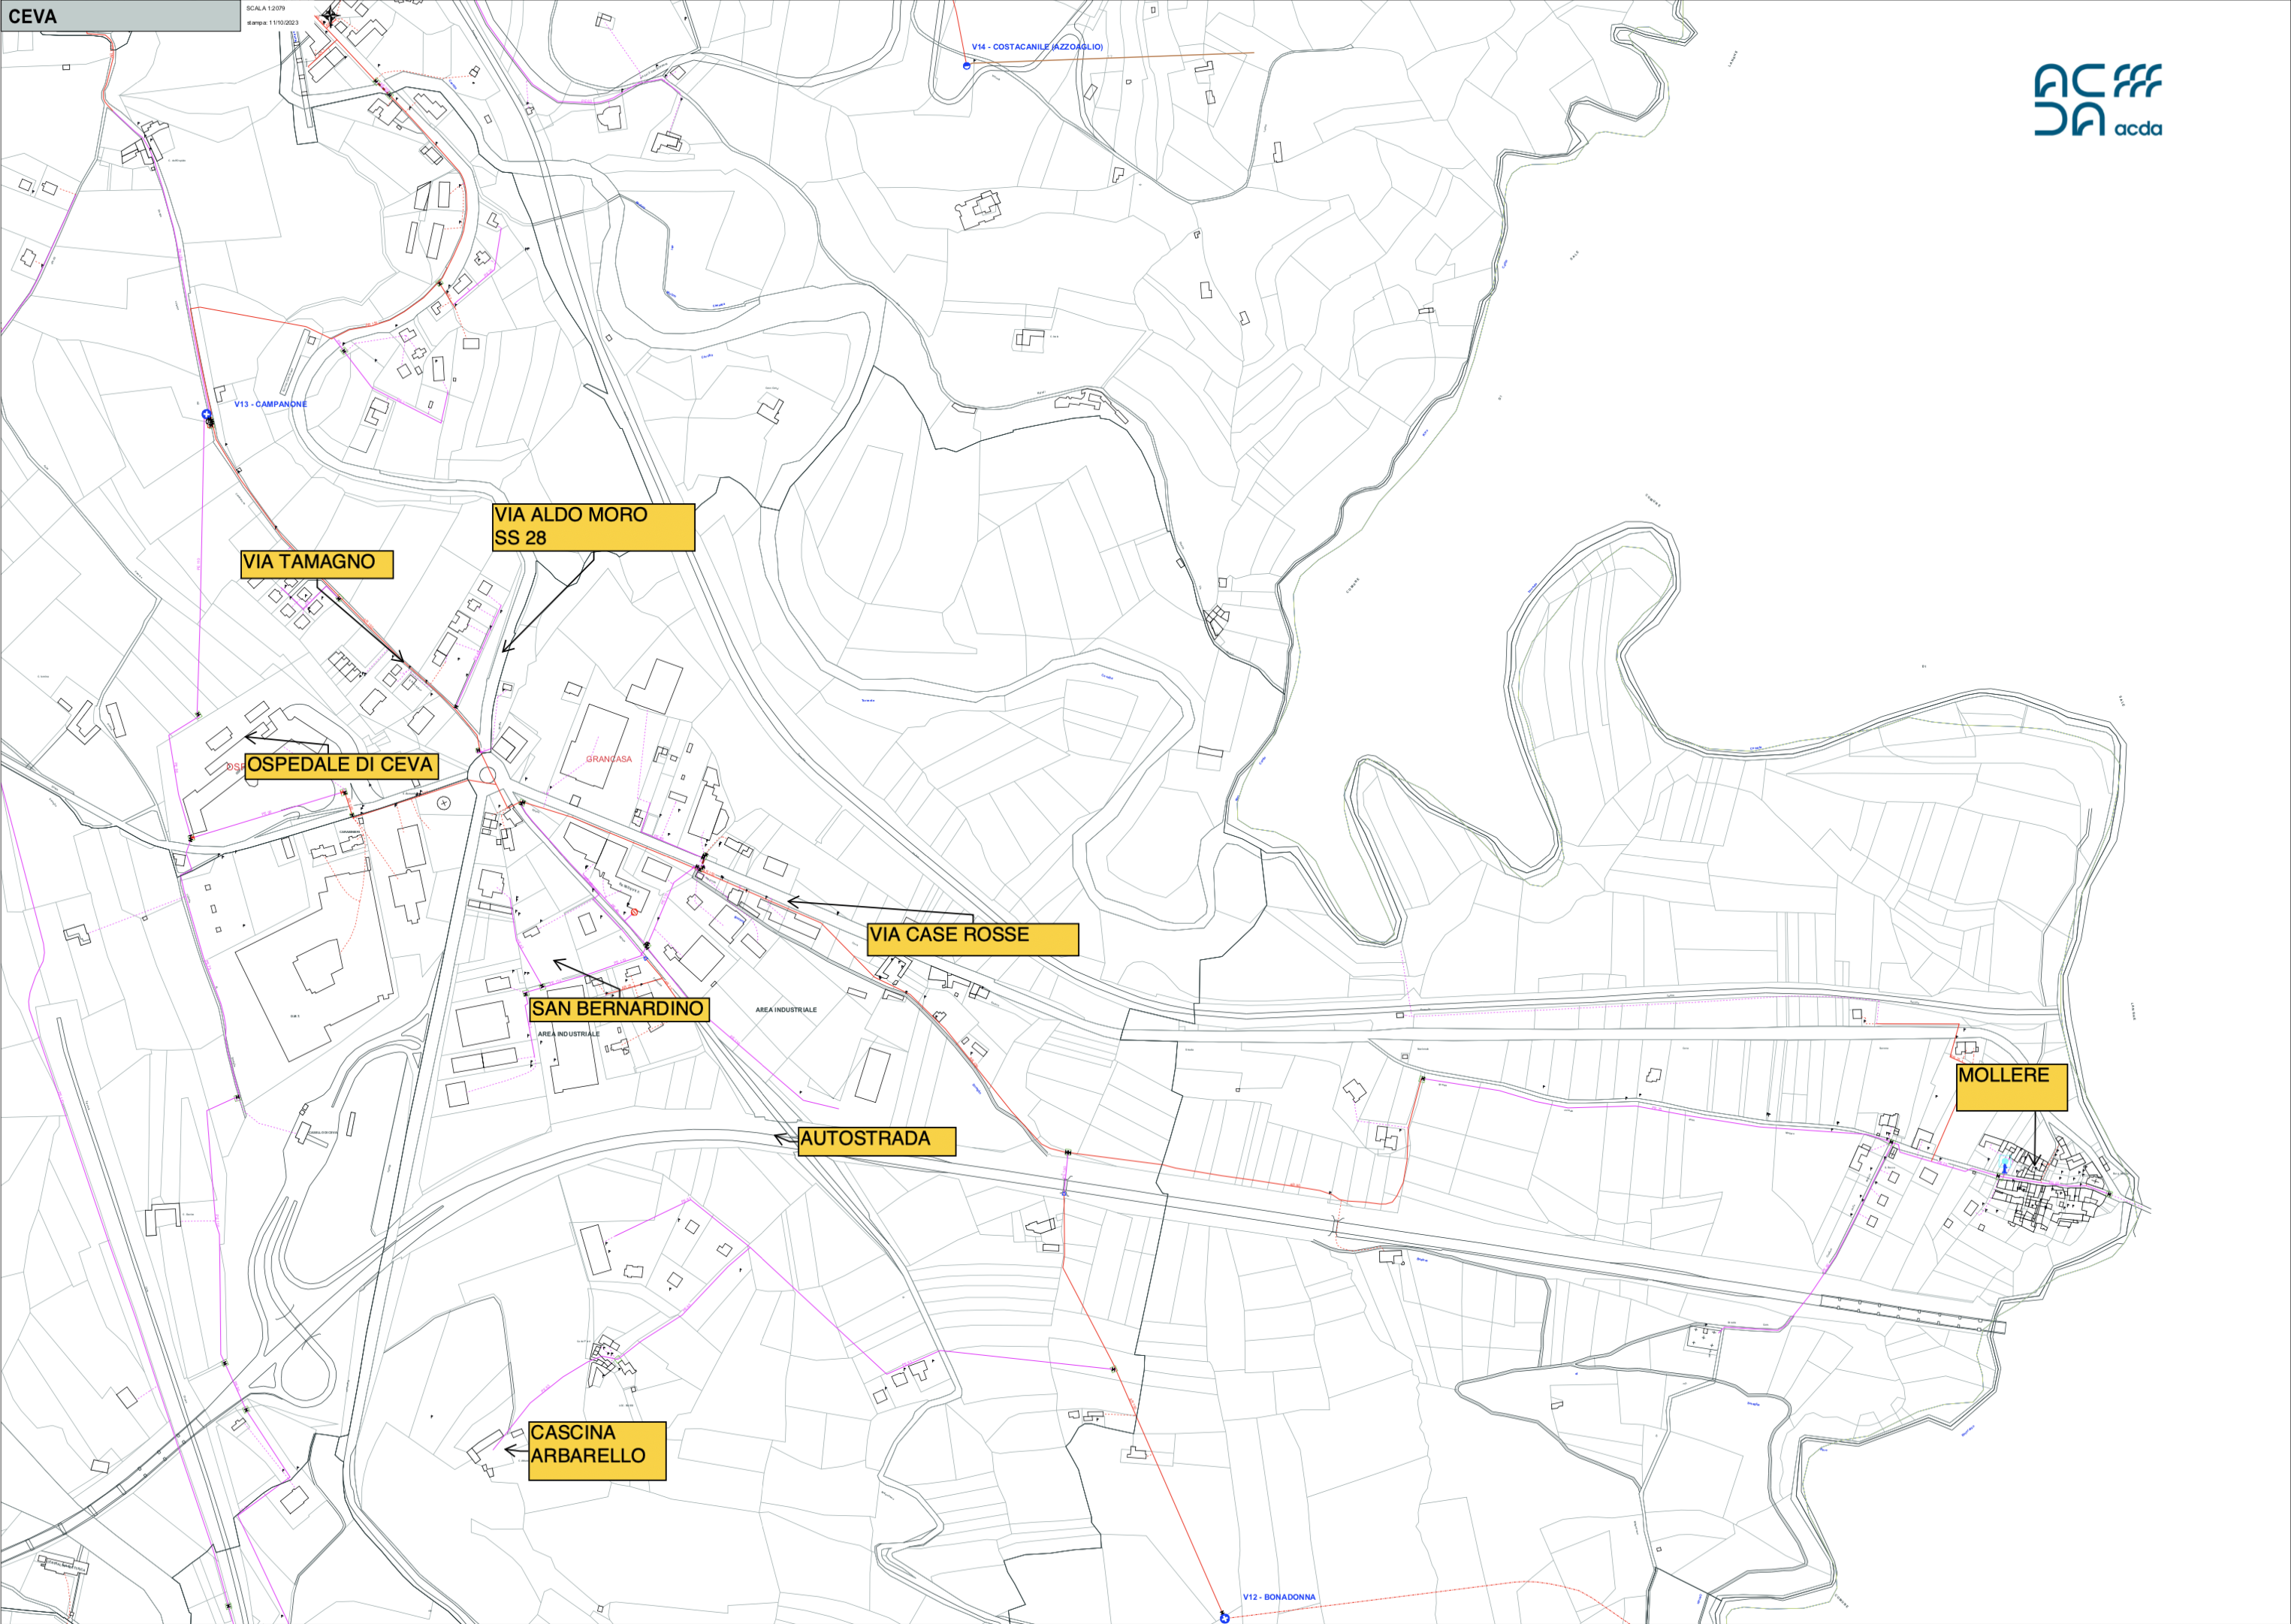Image resolution: width=2291 pixels, height=1624 pixels.
Task: Click the MOLLERE yellow label
Action: click(x=2011, y=1087)
